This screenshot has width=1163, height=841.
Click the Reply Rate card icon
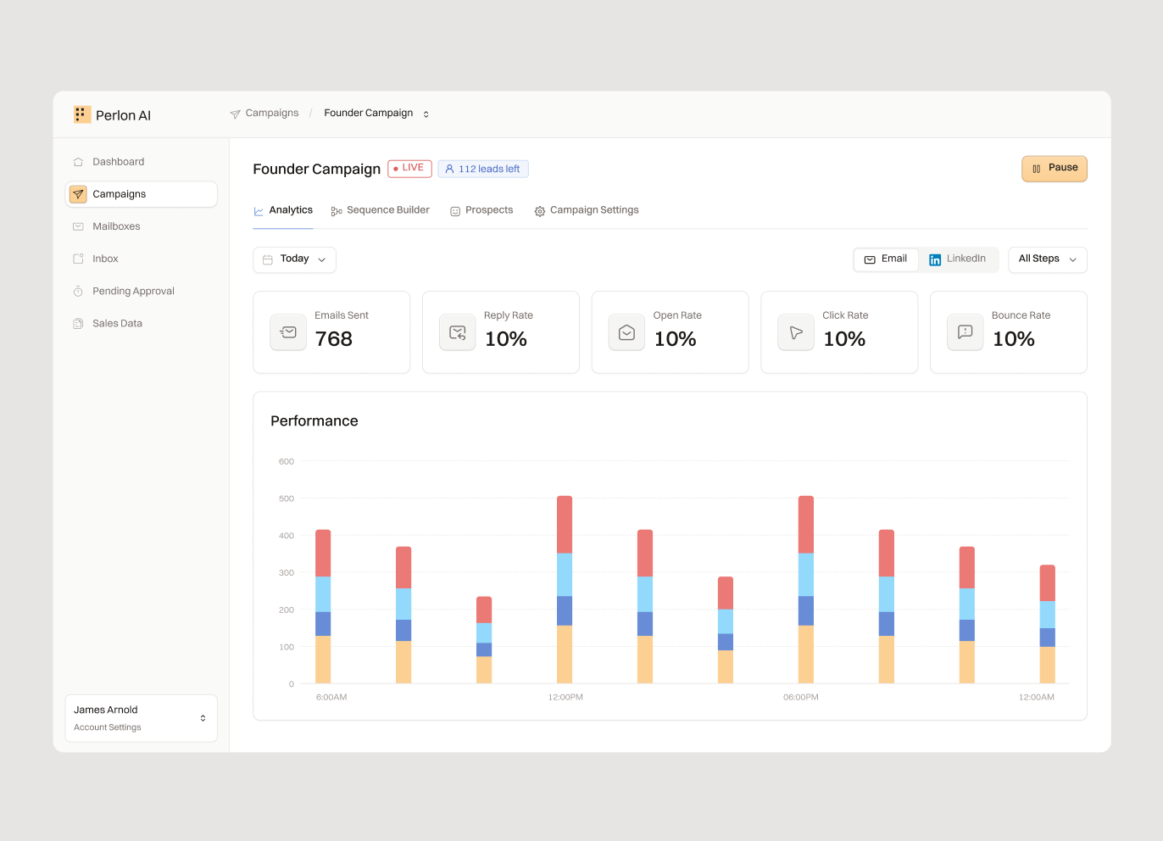coord(458,332)
